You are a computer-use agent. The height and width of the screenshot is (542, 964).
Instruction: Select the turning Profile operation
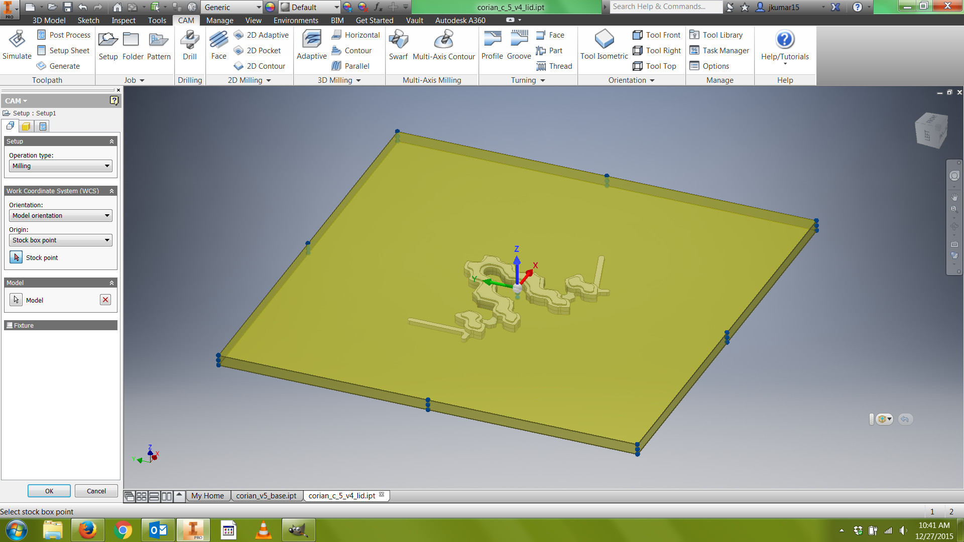point(492,45)
